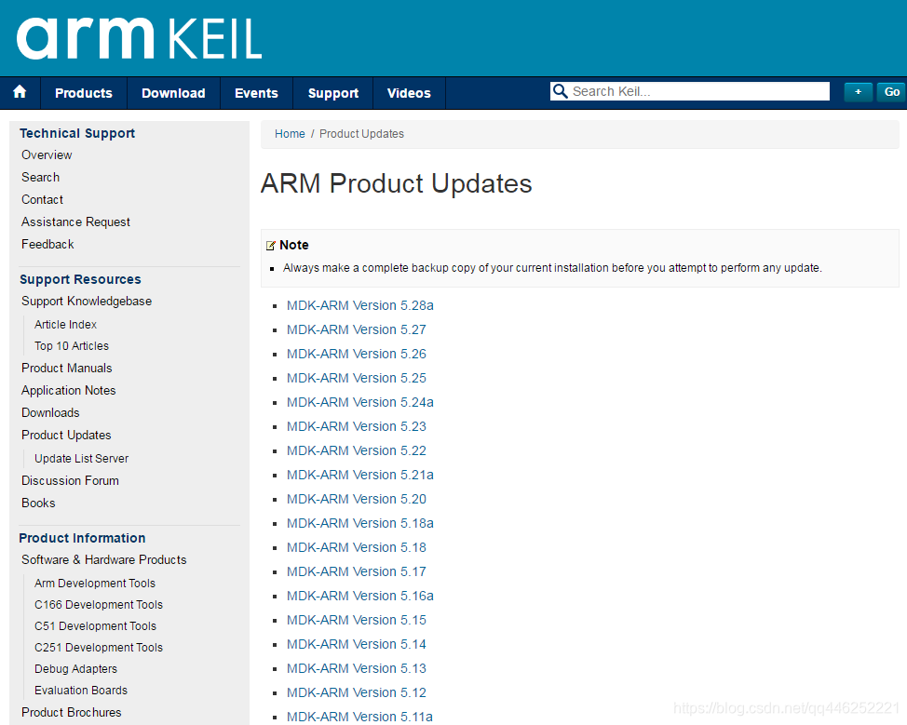
Task: Open Update List Server sub-item
Action: click(81, 458)
